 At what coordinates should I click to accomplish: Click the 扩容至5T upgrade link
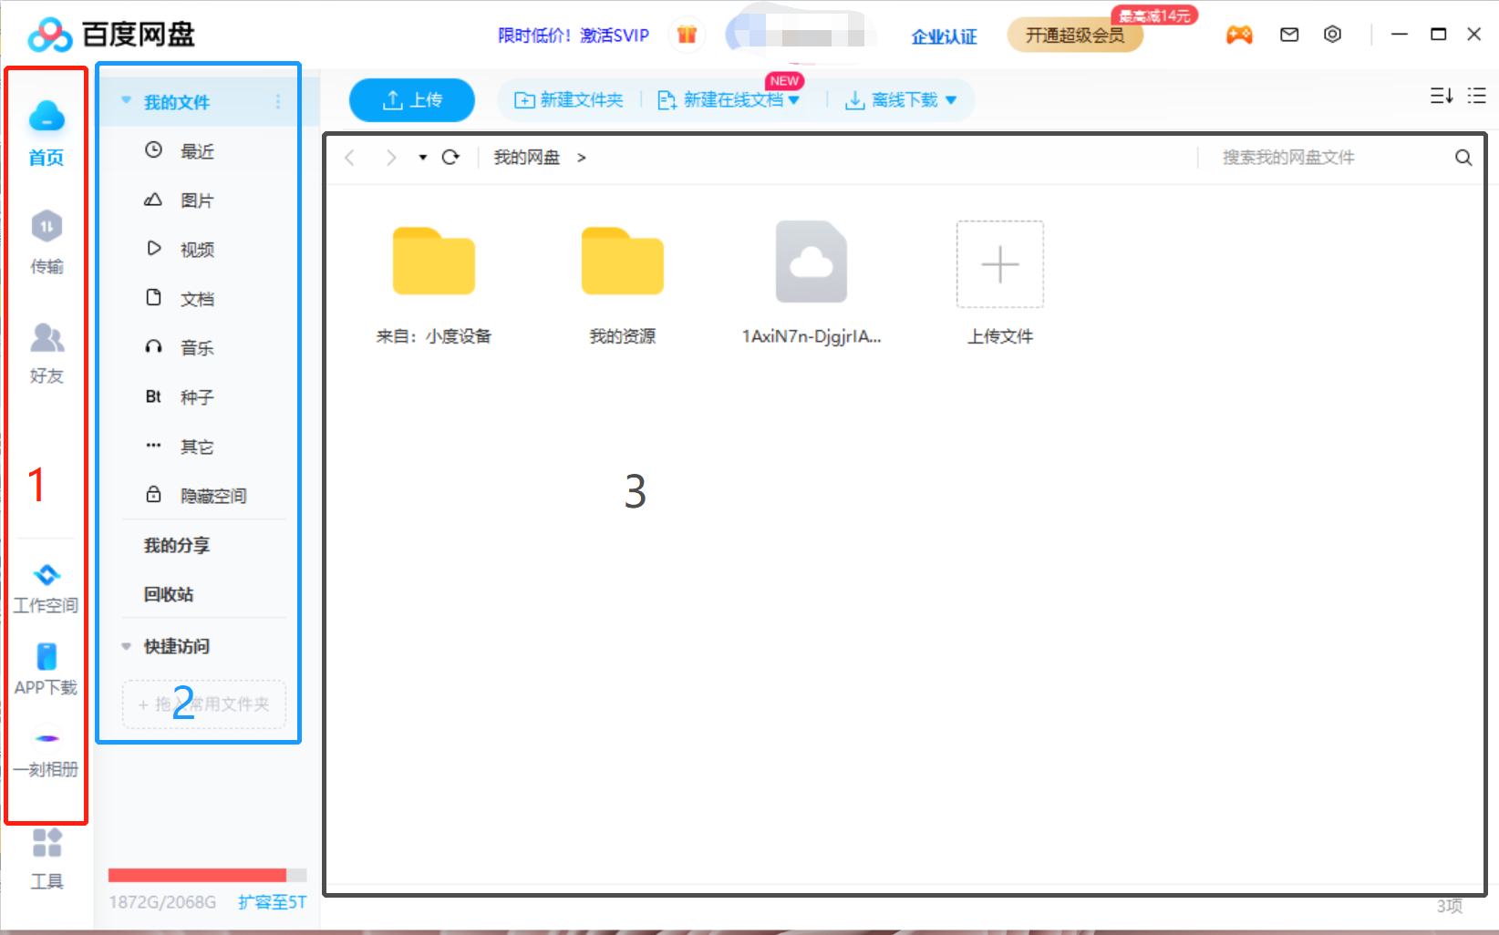click(x=271, y=902)
